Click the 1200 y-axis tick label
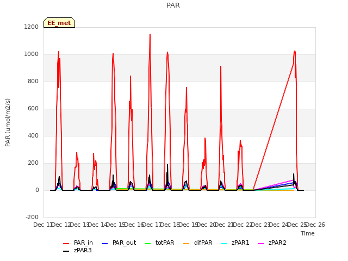The width and height of the screenshot is (348, 261). (32, 27)
